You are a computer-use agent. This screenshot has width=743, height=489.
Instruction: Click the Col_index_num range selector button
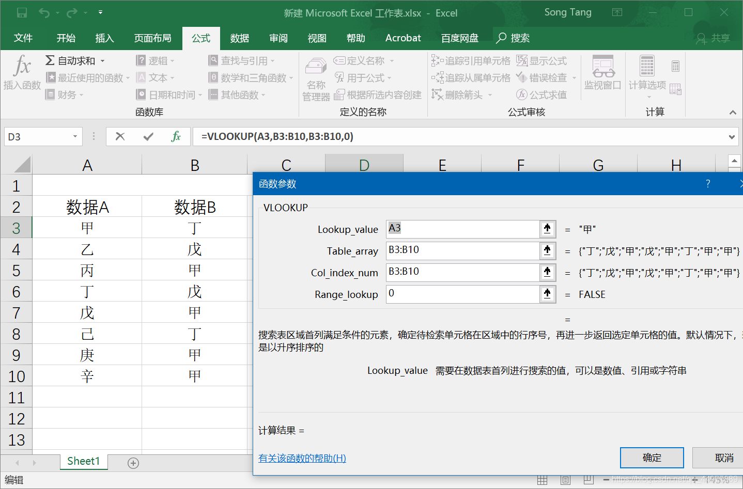pyautogui.click(x=548, y=272)
